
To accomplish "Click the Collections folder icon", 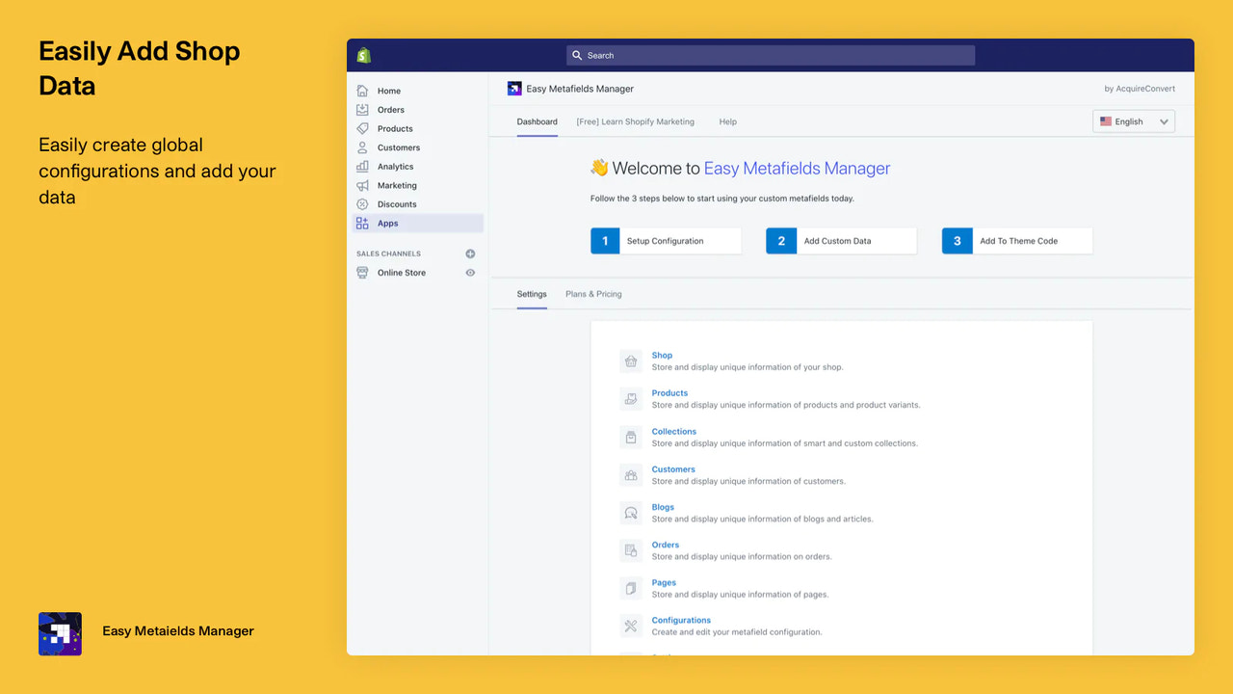I will (631, 437).
